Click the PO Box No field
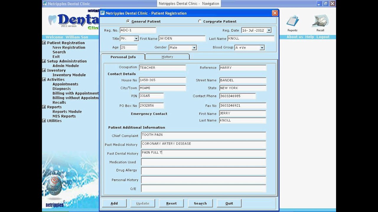378x212 pixels. (x=151, y=105)
